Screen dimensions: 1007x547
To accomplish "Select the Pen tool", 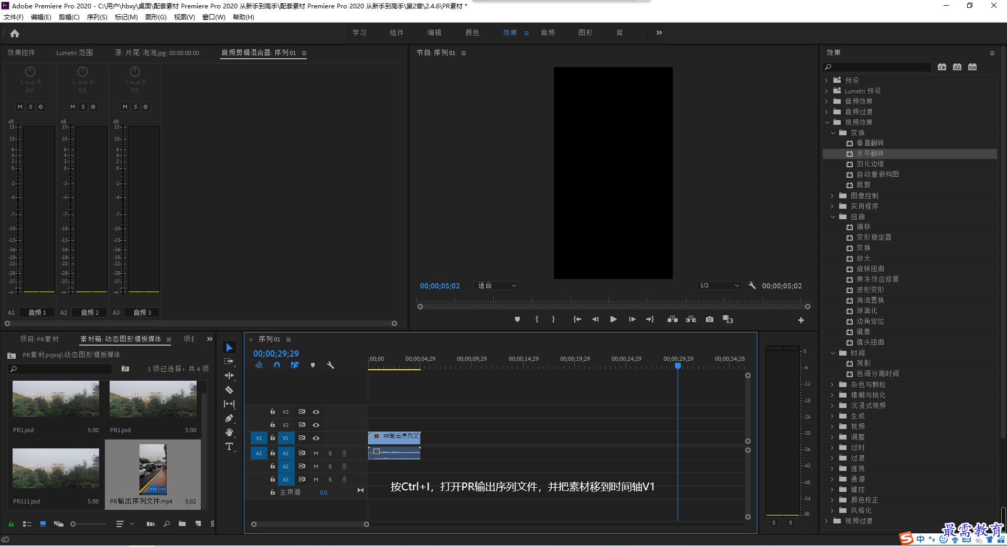I will [229, 418].
